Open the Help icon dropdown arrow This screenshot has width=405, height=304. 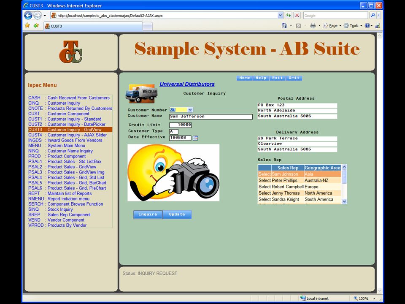371,26
